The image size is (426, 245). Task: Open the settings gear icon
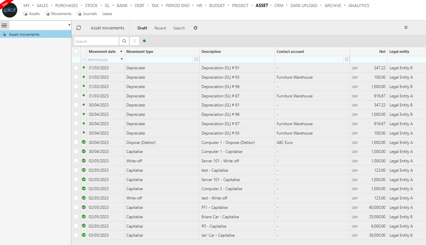195,28
